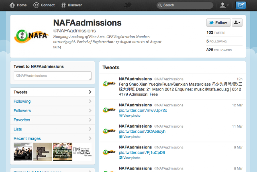Open second recent image thumbnail

43,152
